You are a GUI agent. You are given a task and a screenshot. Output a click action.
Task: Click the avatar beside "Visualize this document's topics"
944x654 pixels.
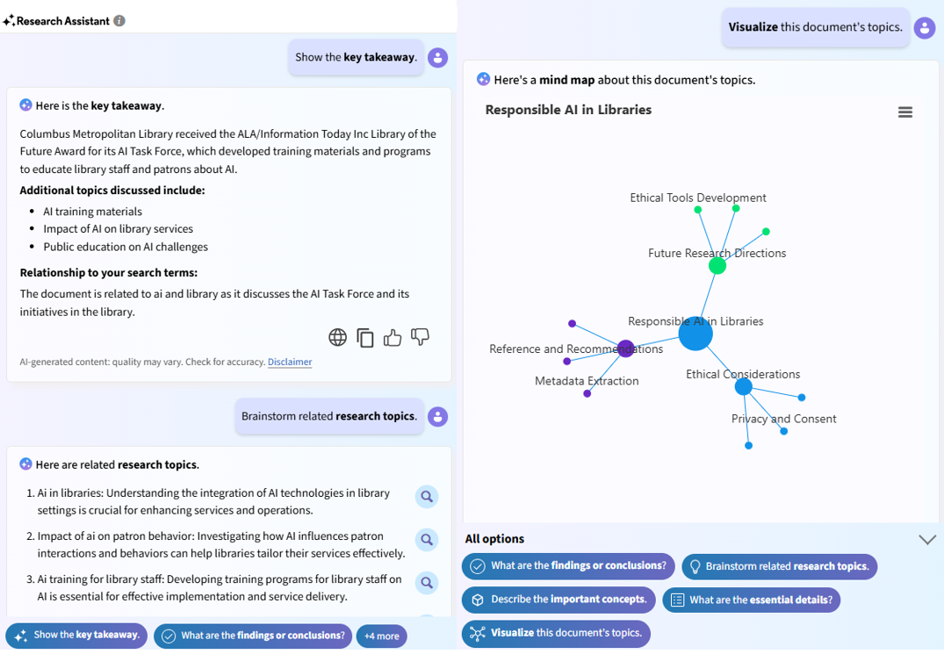coord(925,27)
